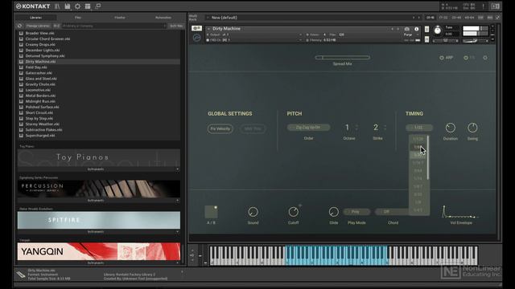Viewport: 515px width, 289px height.
Task: Select Gravity Chute.nki in the list
Action: pyautogui.click(x=40, y=84)
